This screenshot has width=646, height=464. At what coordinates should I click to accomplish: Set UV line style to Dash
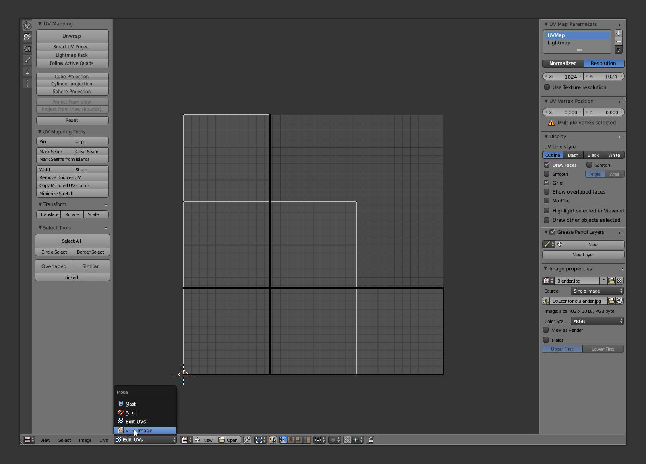573,155
